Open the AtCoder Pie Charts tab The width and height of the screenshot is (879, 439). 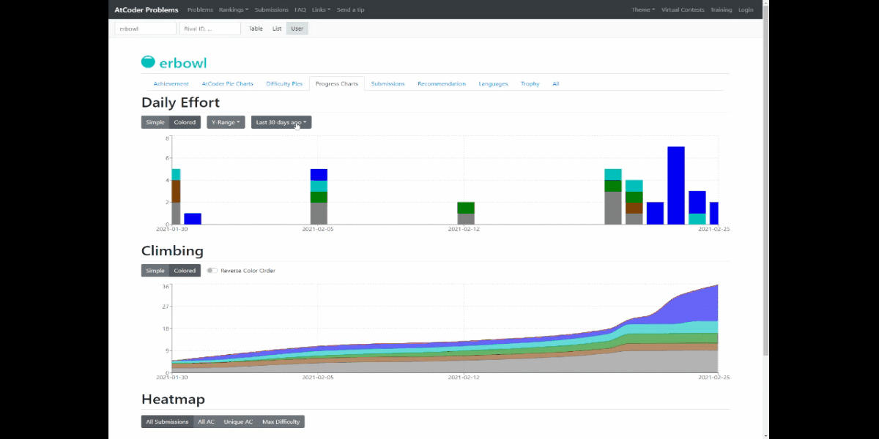pos(227,84)
